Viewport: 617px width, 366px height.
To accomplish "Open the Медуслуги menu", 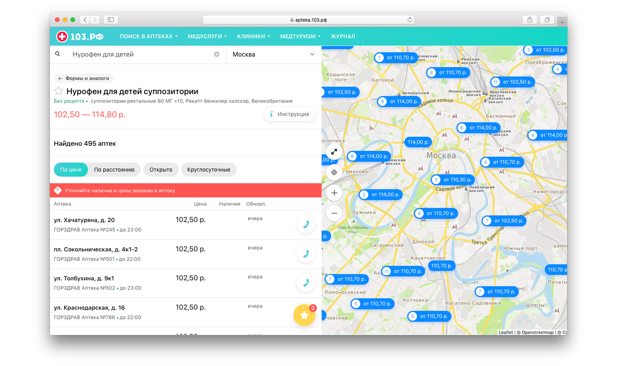I will (207, 36).
